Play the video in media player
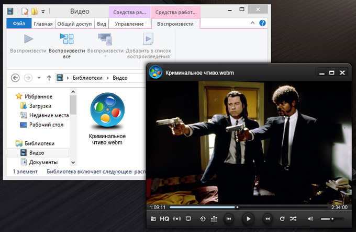The width and height of the screenshot is (356, 232). (x=248, y=218)
